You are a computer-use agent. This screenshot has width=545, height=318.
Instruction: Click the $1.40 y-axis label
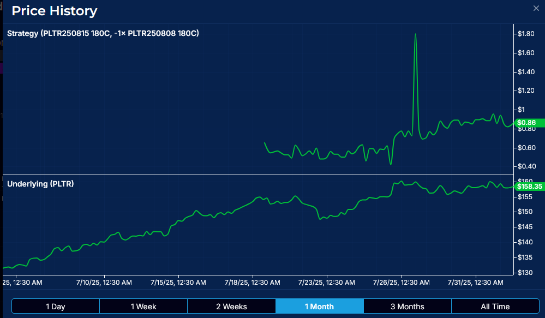[526, 72]
